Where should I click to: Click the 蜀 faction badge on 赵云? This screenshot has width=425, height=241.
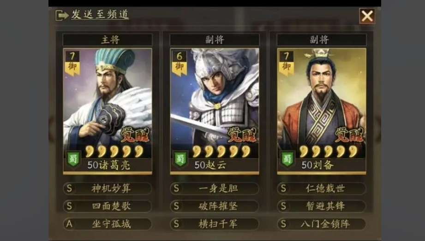coord(180,159)
